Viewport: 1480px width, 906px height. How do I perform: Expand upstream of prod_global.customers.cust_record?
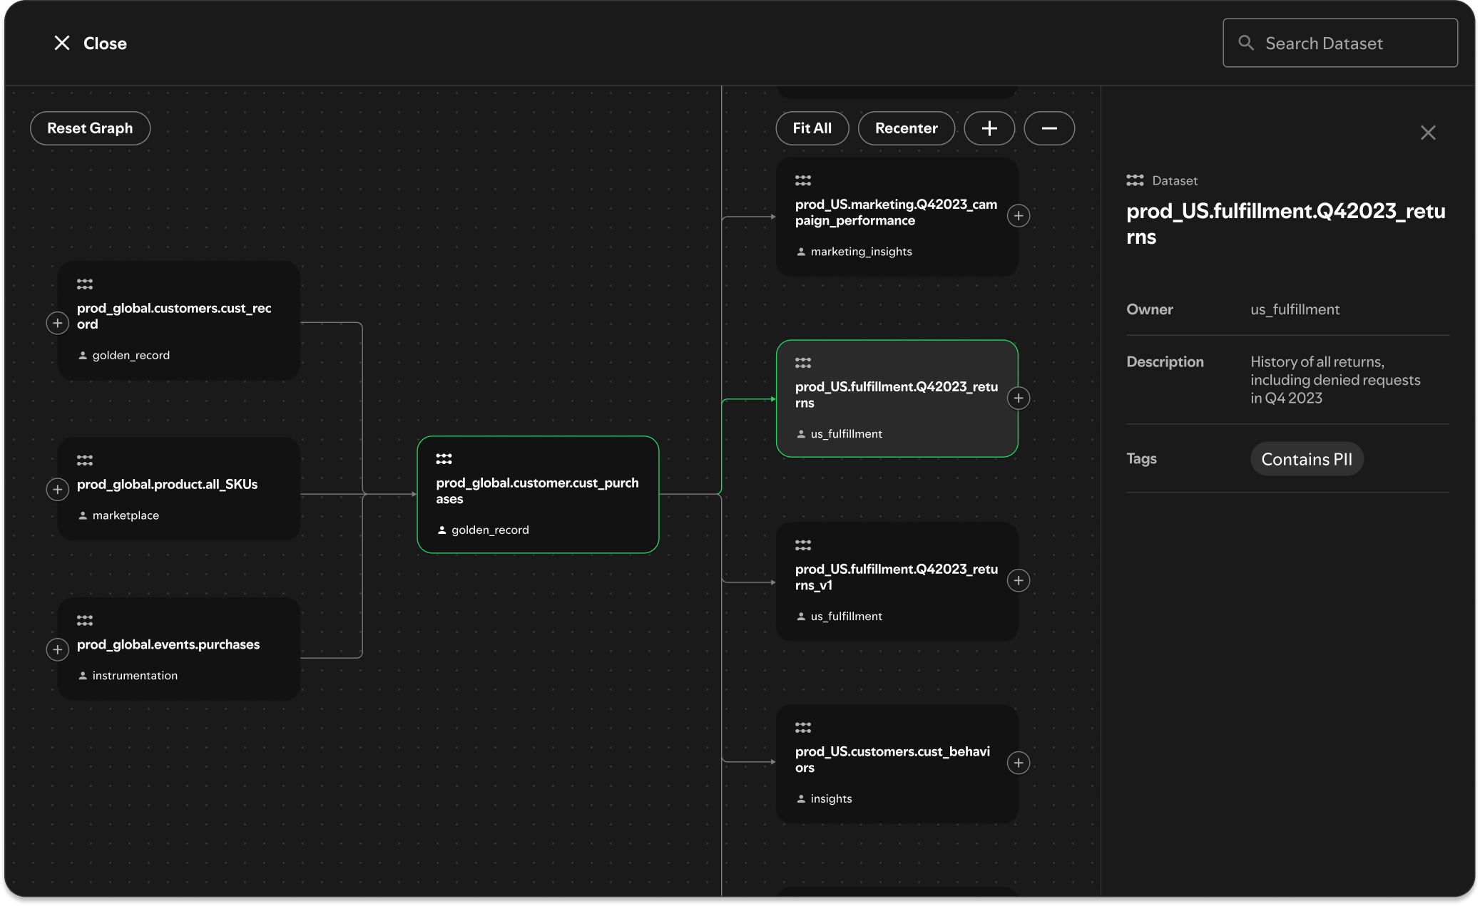click(57, 323)
